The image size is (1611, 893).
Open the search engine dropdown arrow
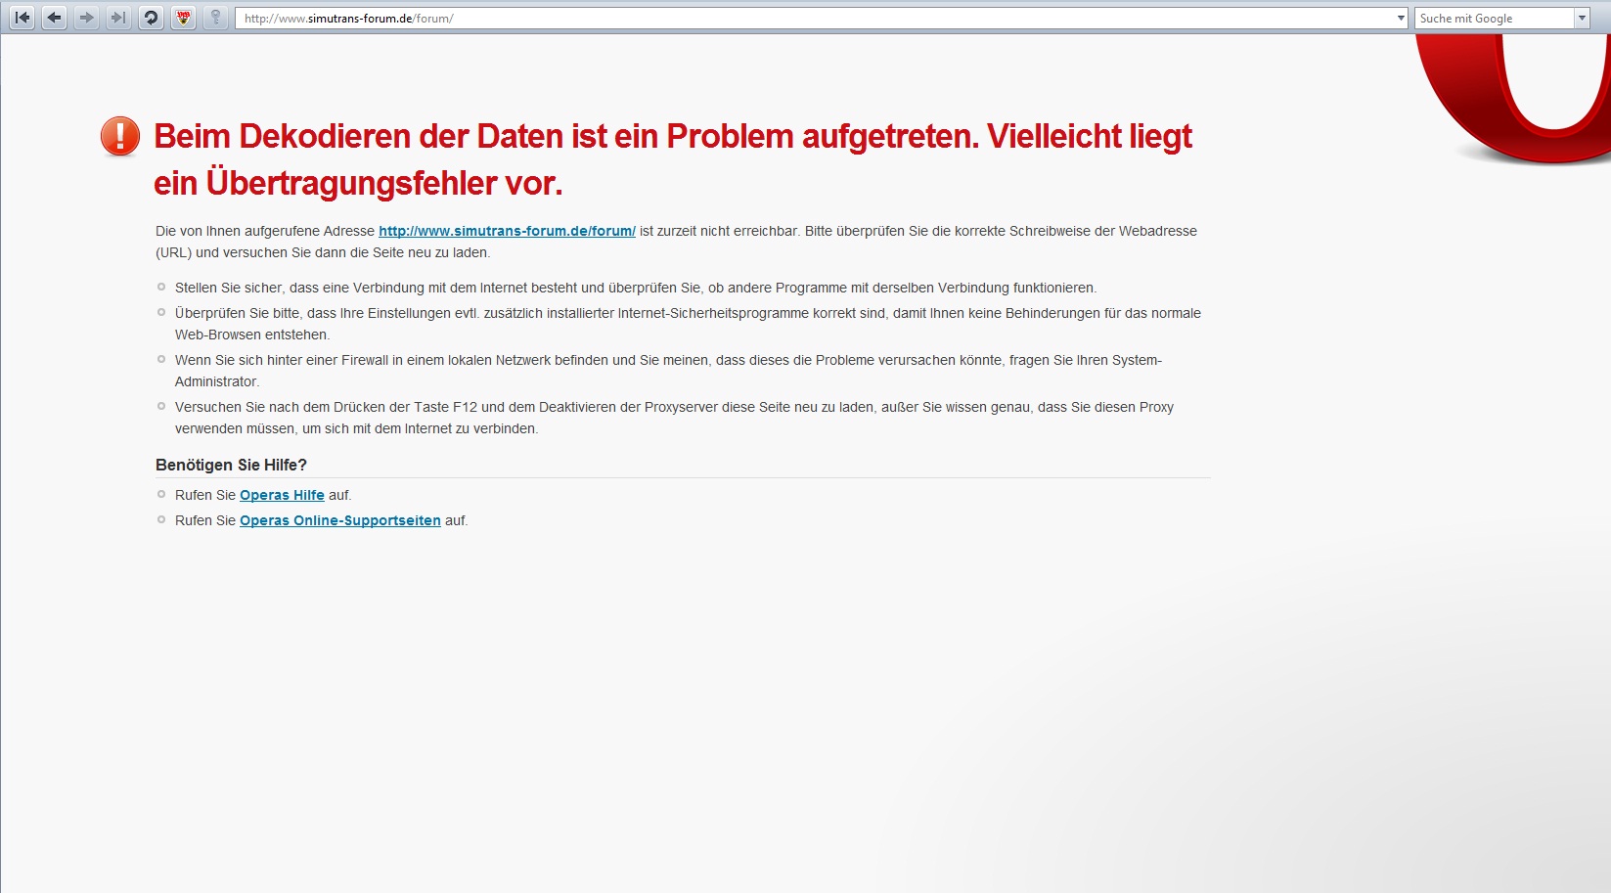pos(1582,19)
